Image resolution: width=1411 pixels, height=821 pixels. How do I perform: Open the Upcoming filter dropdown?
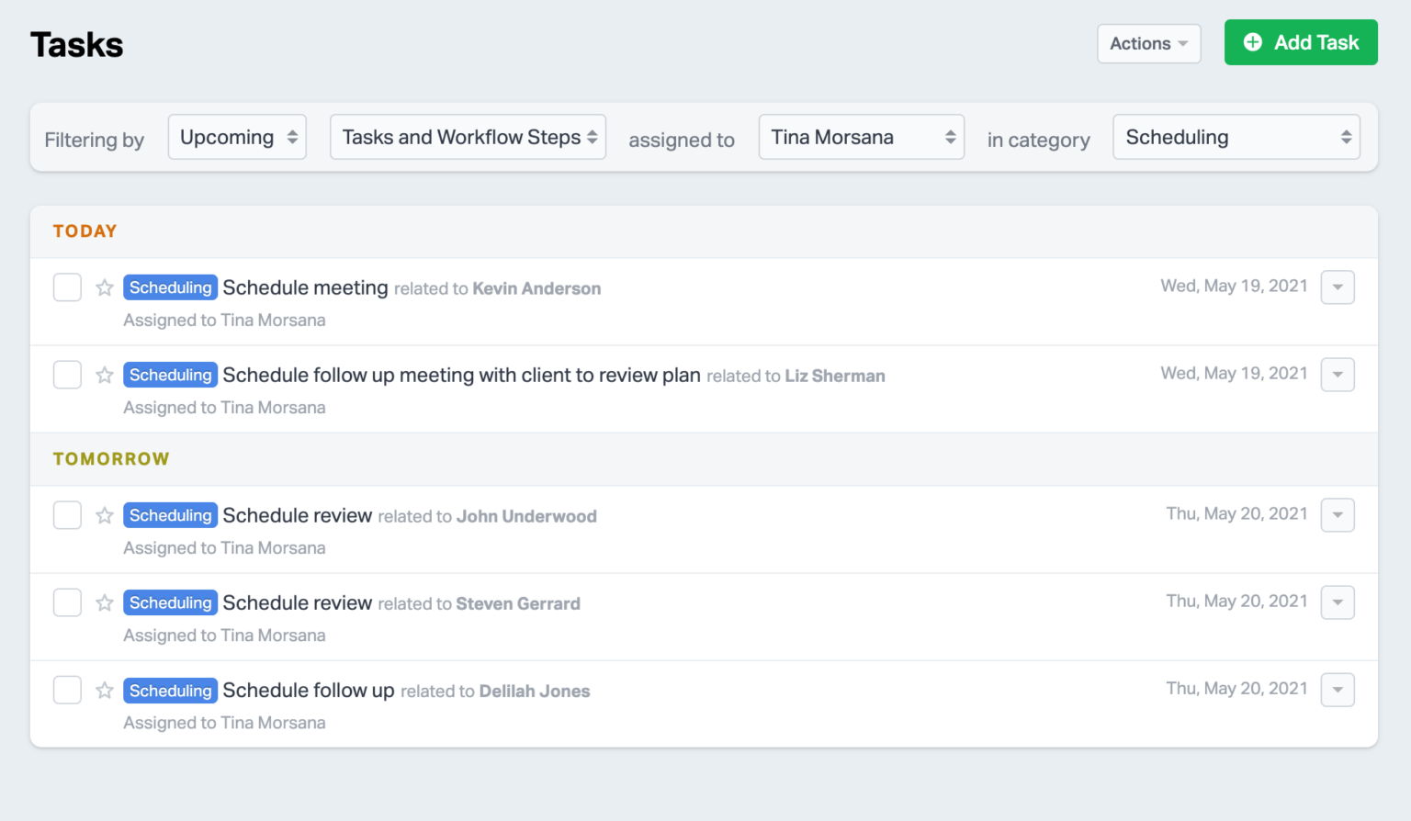237,137
